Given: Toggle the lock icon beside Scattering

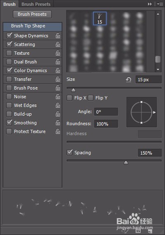Looking at the screenshot, I should pos(58,44).
